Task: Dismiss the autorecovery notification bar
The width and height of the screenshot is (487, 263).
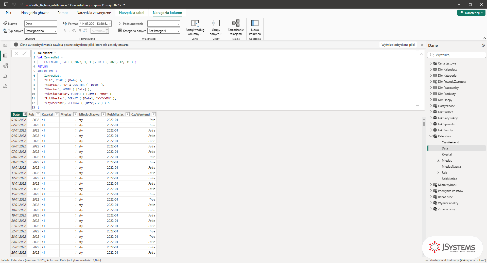Action: click(x=422, y=45)
